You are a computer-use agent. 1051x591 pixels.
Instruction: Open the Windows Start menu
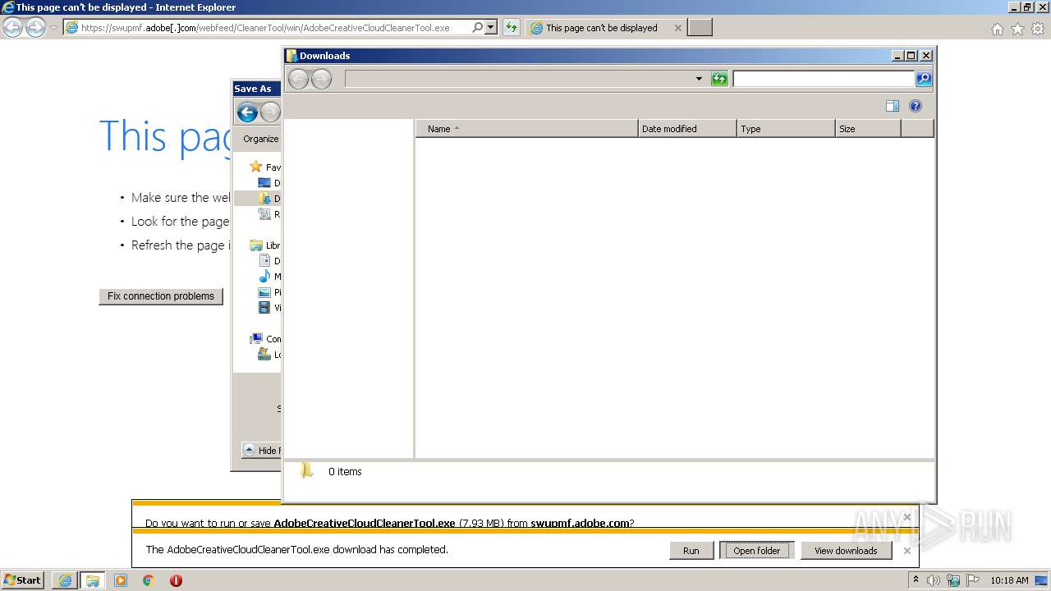click(x=22, y=580)
